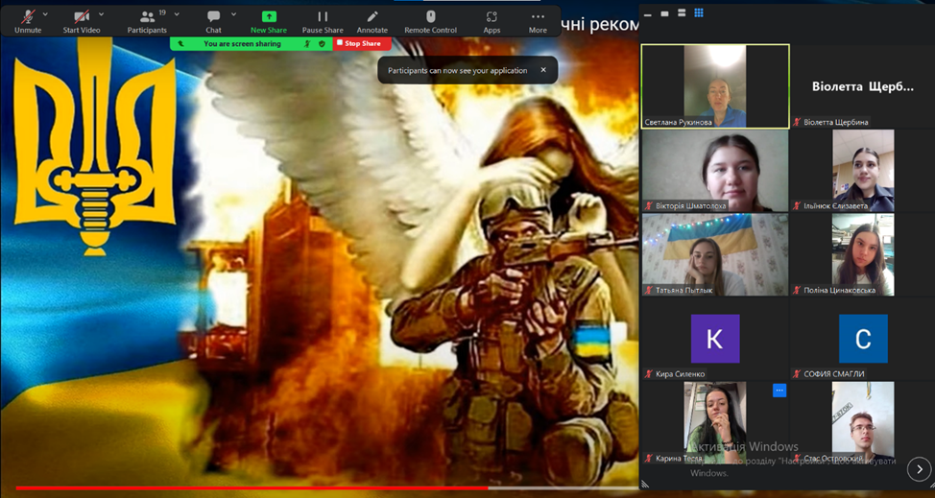Click the red Stop Share button
Screen dimensions: 935x498
362,43
